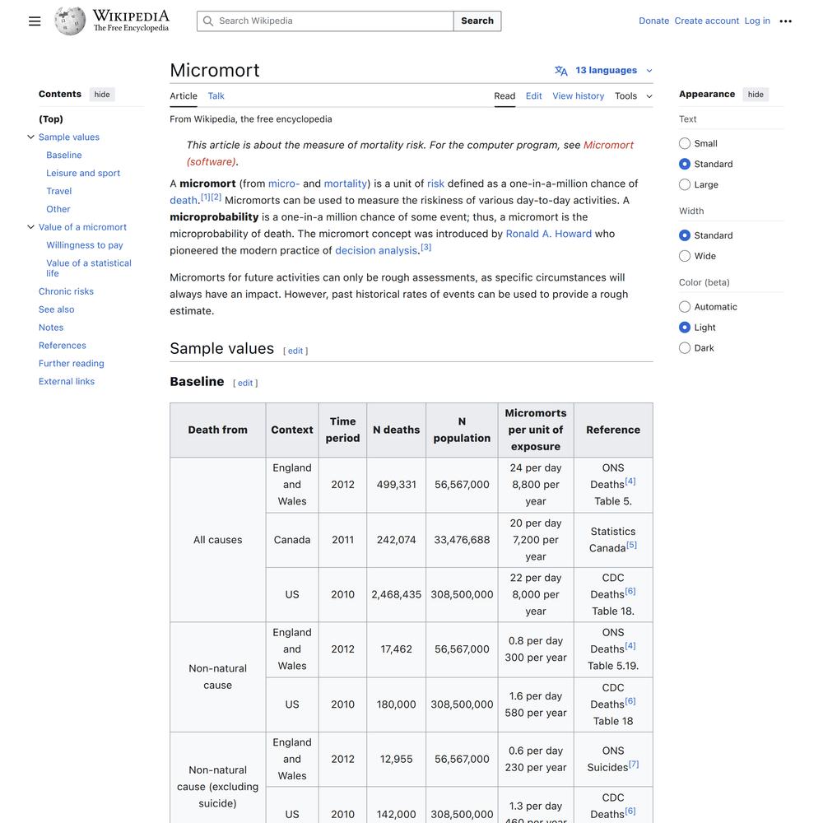Open the Tools dropdown menu

coord(634,96)
